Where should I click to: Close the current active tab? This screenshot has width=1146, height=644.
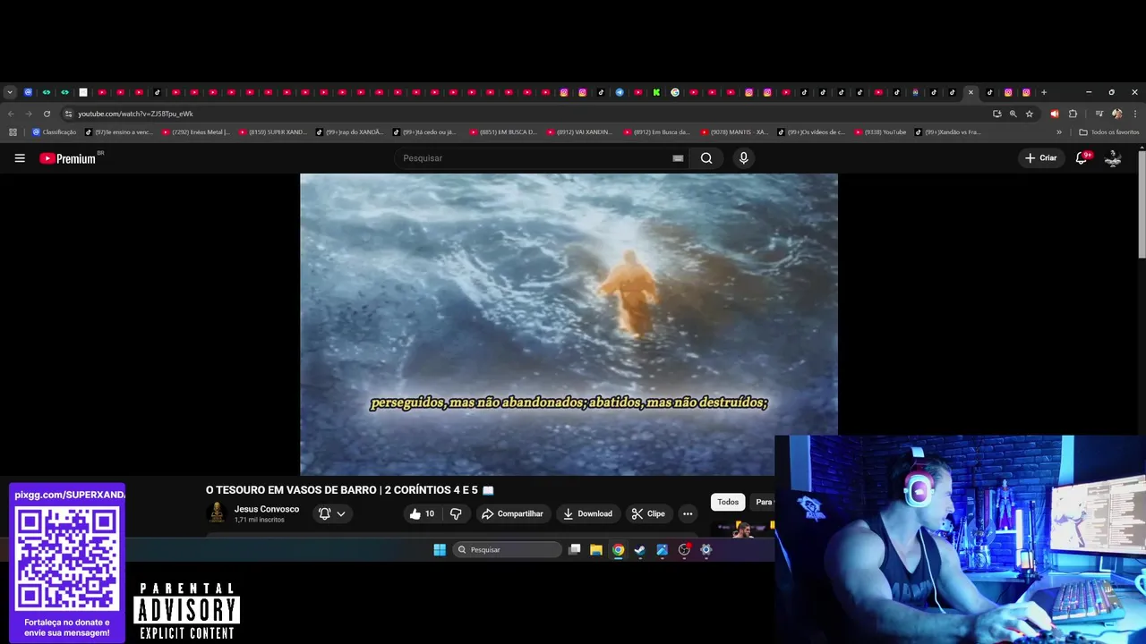point(971,92)
